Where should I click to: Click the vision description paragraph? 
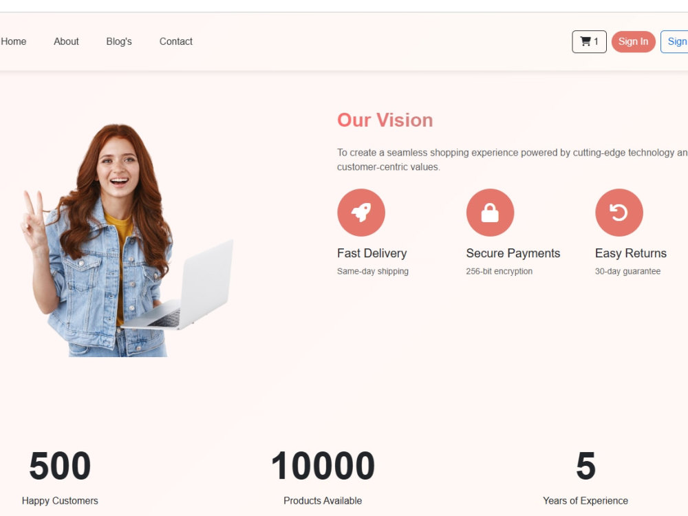click(x=513, y=160)
